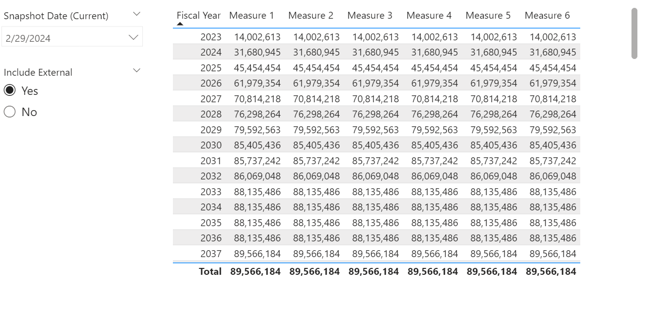This screenshot has width=664, height=321.
Task: Collapse the Include External slicer chevron
Action: click(x=137, y=71)
